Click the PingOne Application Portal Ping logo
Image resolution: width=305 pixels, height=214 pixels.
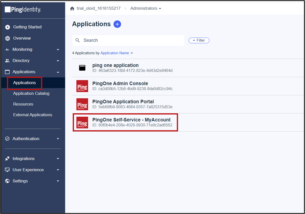[82, 104]
